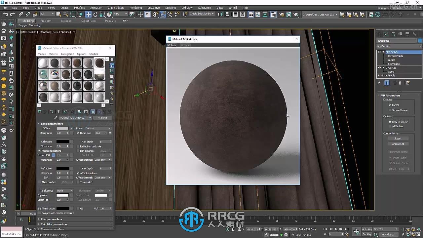
Task: Toggle the Angle Snap tool
Action: pyautogui.click(x=163, y=14)
